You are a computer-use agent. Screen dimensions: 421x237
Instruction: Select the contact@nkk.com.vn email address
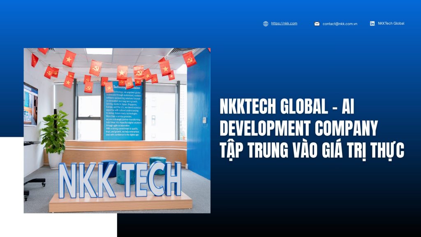point(340,23)
